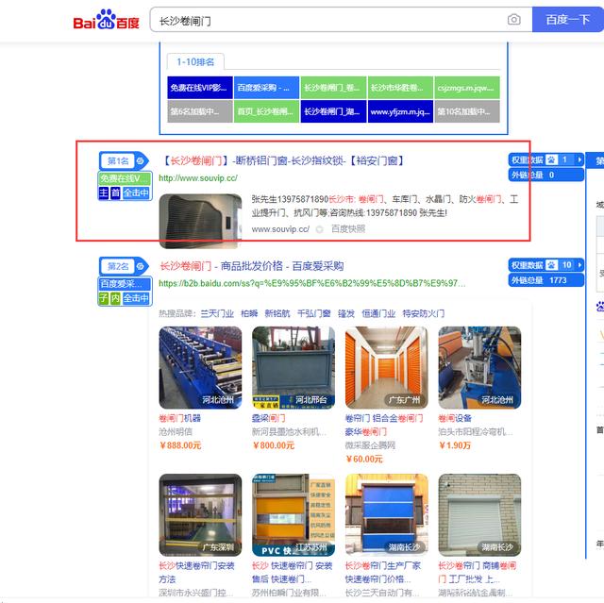Open 叠梁闸门 product image from 河北邢台
604x603 pixels.
click(294, 368)
